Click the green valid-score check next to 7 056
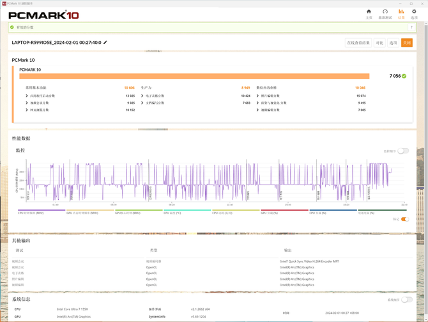The image size is (428, 322). (x=404, y=76)
